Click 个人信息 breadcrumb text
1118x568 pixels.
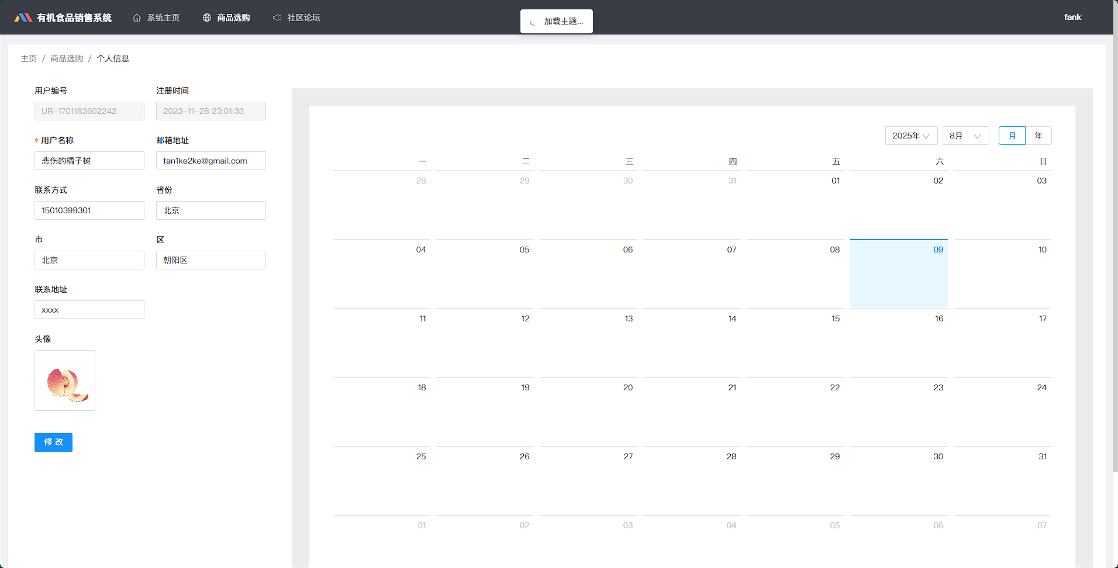113,58
